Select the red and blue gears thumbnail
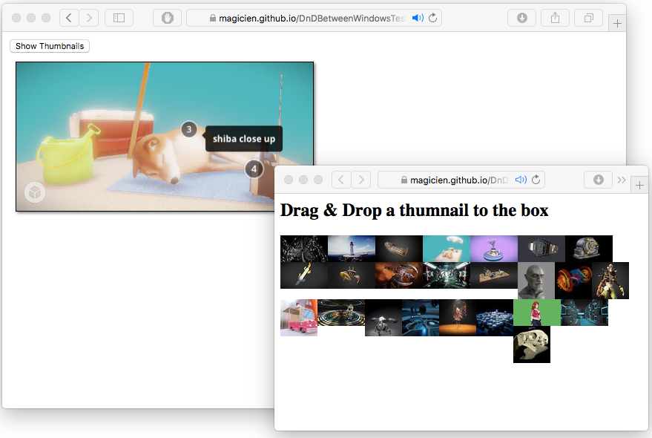Screen dimensions: 652x438 point(573,281)
